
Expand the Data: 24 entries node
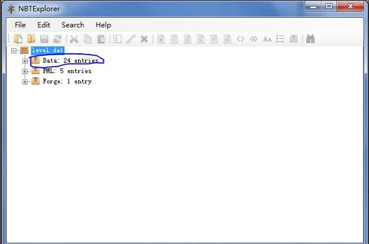point(24,61)
